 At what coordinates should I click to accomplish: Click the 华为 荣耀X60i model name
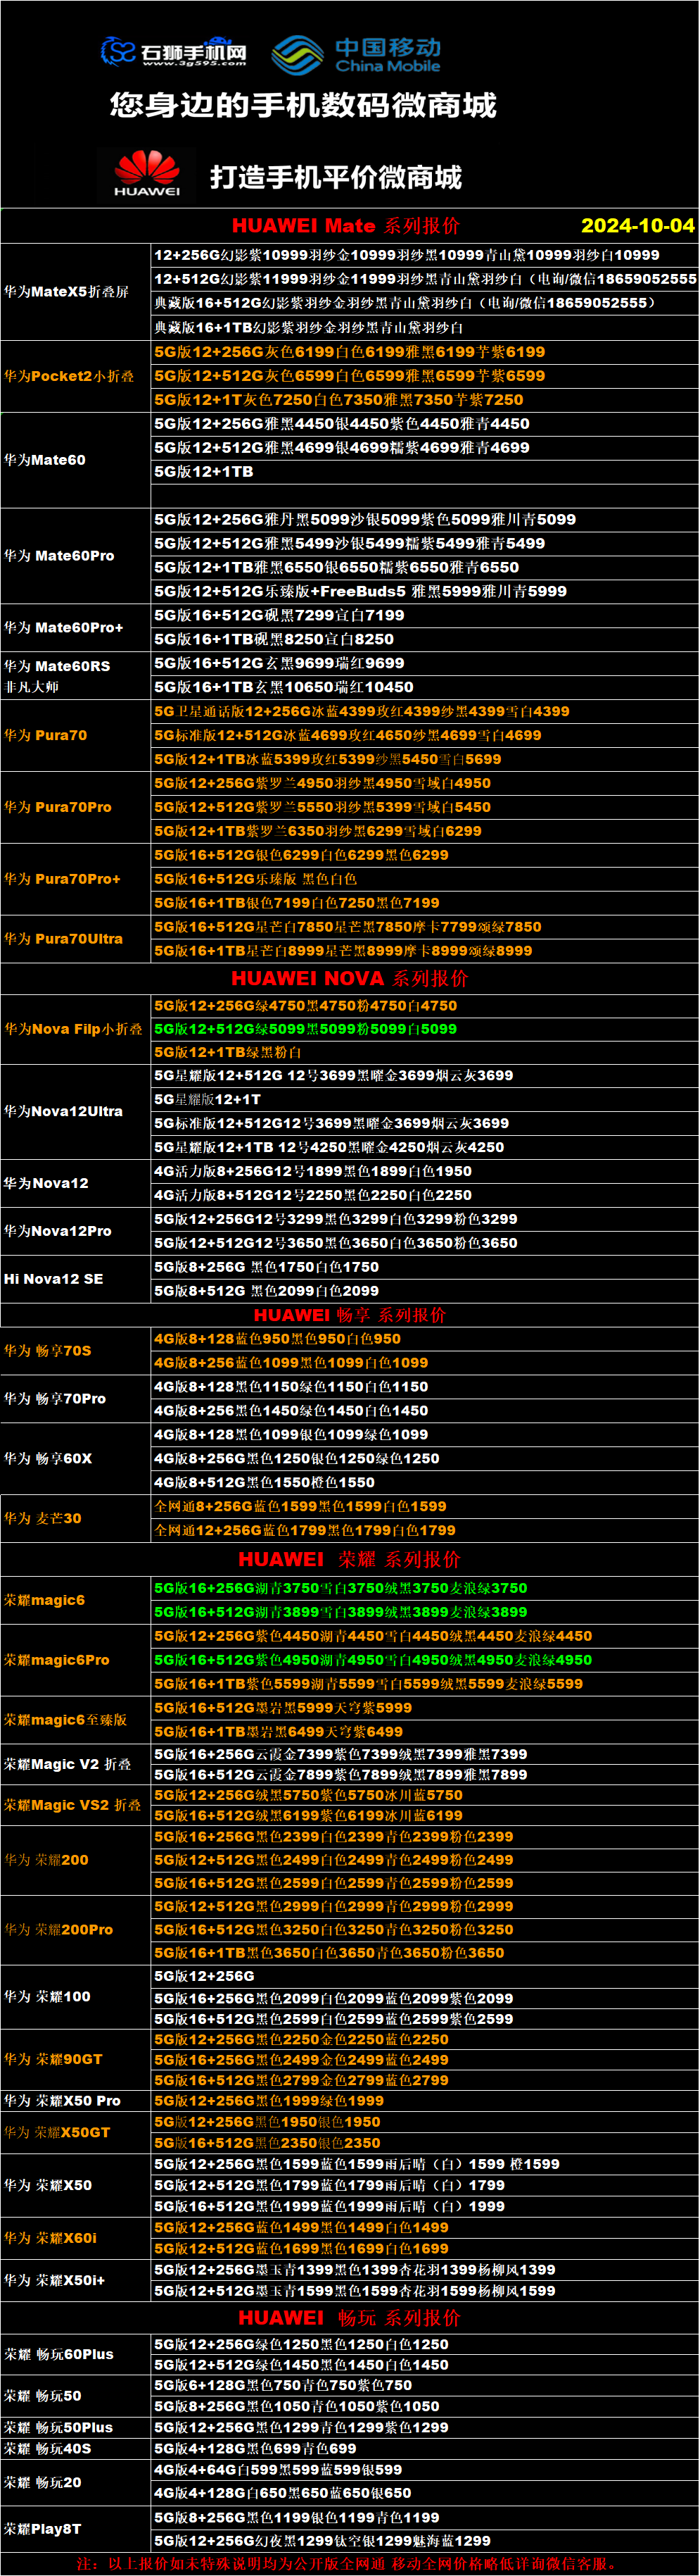pos(50,2238)
